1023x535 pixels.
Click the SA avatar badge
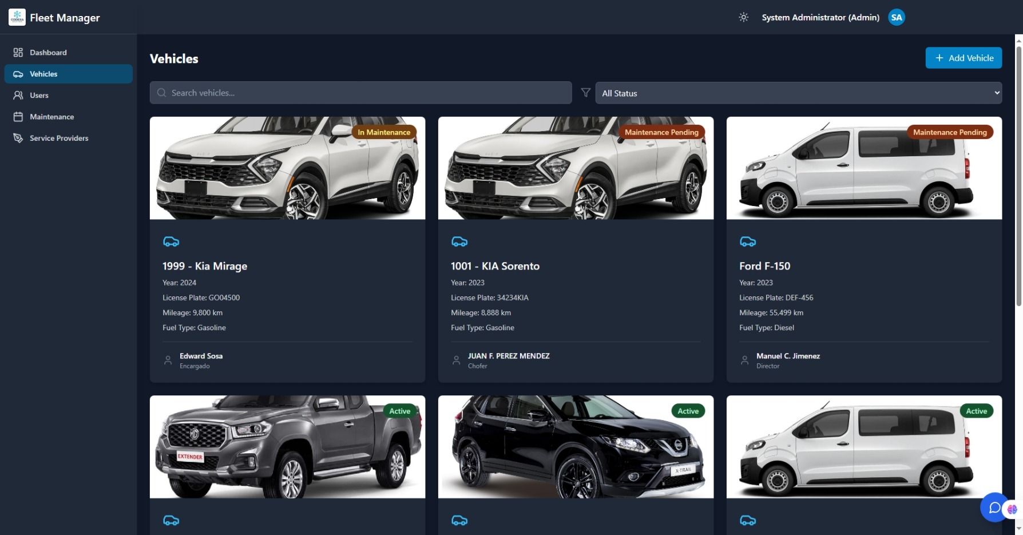pos(896,17)
